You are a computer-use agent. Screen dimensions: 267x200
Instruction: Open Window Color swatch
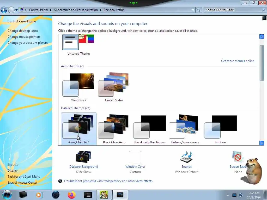tap(135, 157)
